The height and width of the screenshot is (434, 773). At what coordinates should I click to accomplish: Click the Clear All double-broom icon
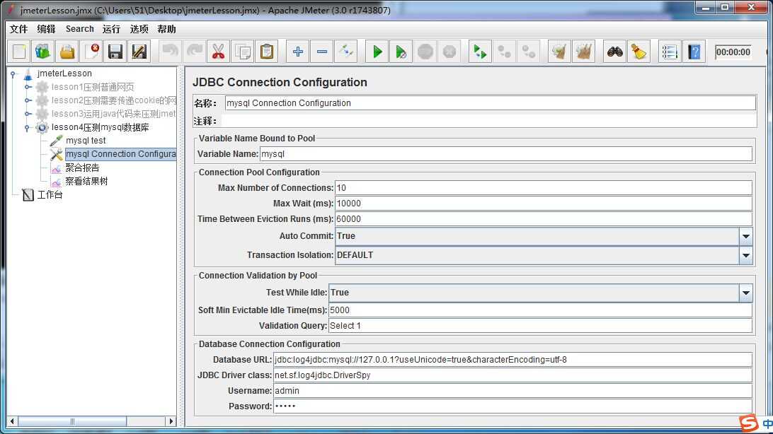tap(583, 52)
